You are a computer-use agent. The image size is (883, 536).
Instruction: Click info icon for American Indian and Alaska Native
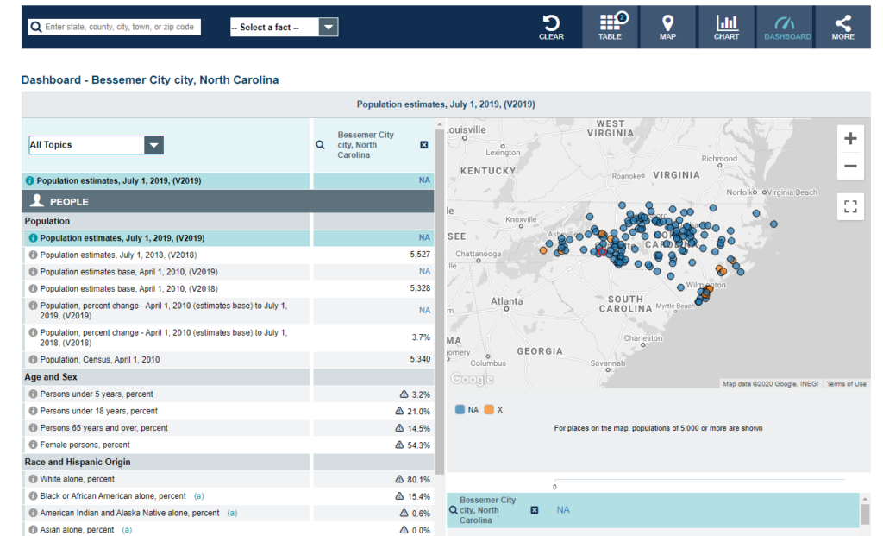tap(34, 513)
